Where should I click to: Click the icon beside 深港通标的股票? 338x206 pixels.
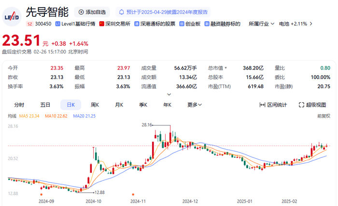coord(137,24)
